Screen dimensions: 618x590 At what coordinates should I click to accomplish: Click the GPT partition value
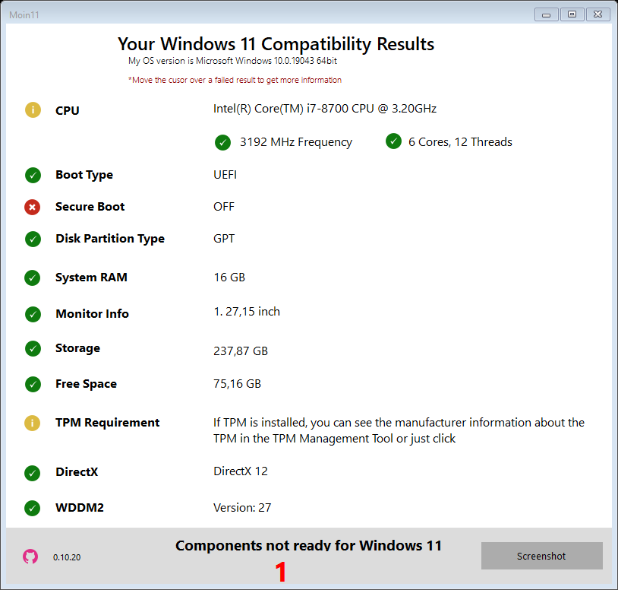pyautogui.click(x=224, y=239)
